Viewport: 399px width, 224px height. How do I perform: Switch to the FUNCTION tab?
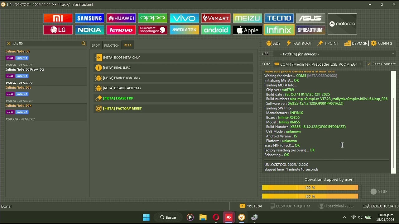coord(112,45)
